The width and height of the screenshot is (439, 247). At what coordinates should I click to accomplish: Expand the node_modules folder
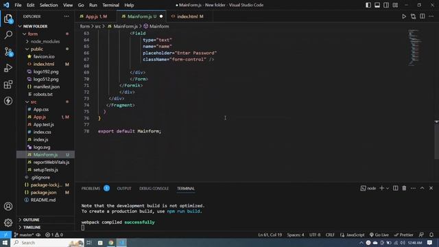click(x=45, y=41)
